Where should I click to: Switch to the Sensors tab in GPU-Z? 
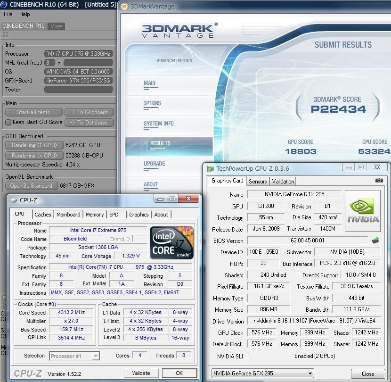click(x=258, y=181)
